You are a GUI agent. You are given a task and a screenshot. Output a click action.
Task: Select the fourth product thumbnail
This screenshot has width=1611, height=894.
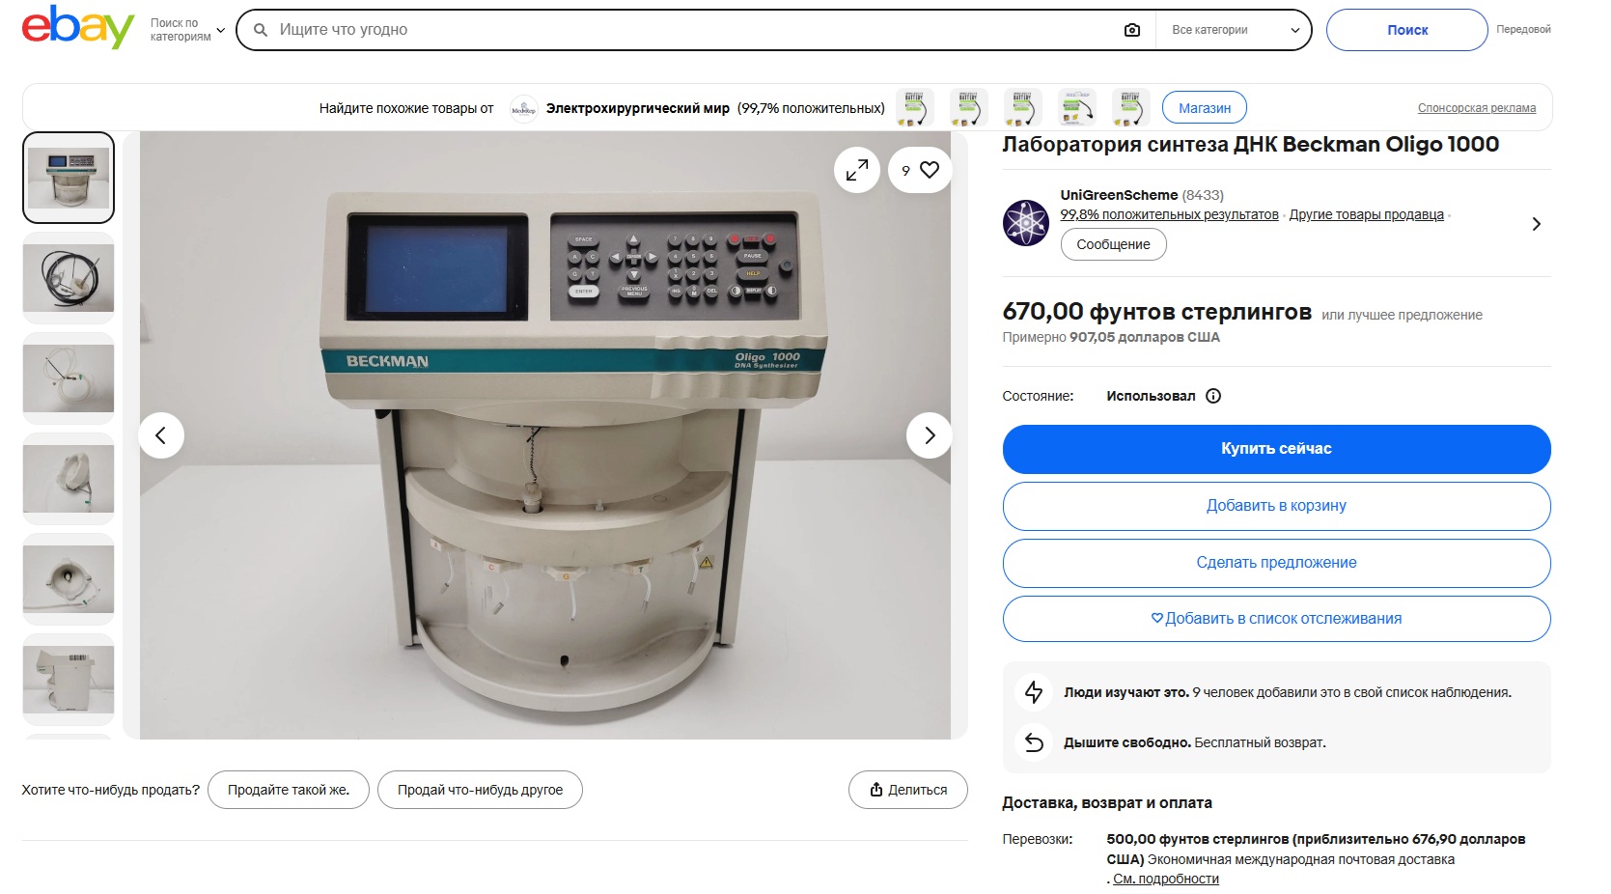coord(69,479)
